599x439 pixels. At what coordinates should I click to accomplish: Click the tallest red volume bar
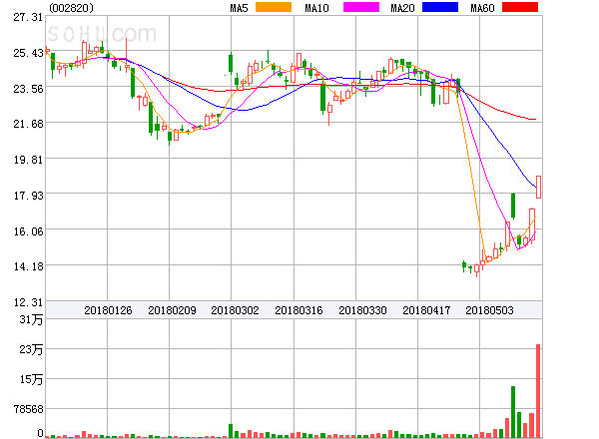(538, 391)
